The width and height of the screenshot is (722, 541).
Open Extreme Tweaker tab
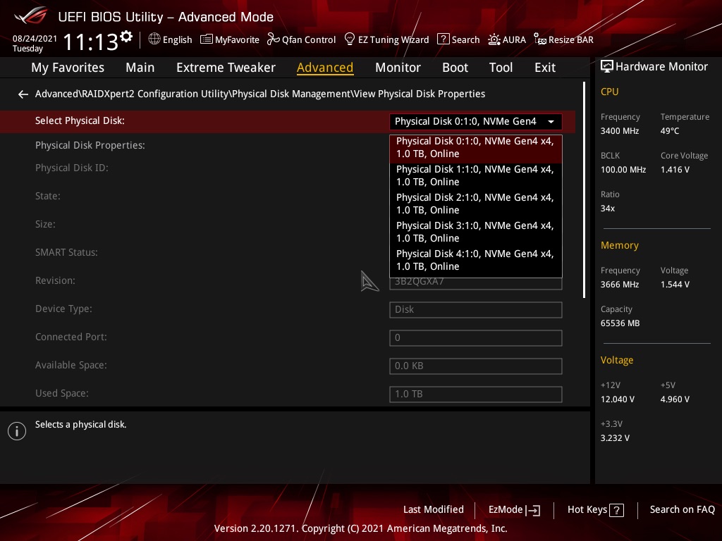[x=226, y=68]
